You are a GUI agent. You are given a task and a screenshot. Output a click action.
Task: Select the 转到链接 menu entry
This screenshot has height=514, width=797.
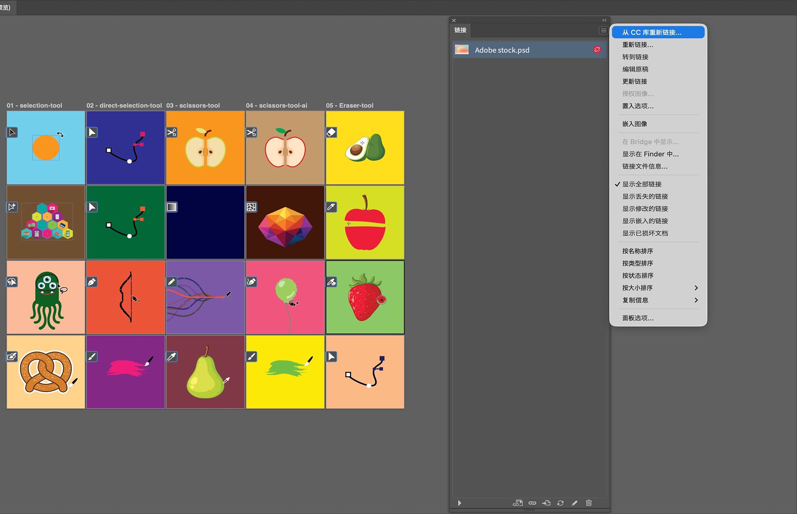pyautogui.click(x=658, y=57)
